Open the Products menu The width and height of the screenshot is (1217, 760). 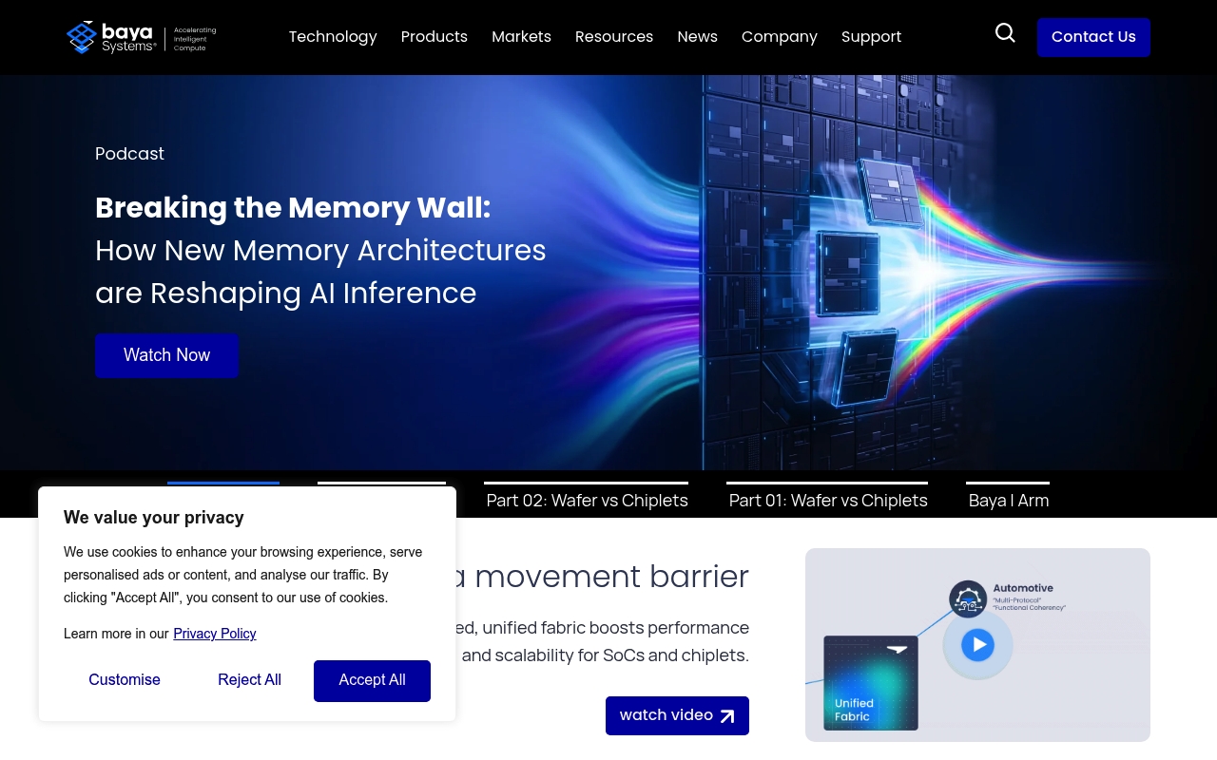point(435,37)
